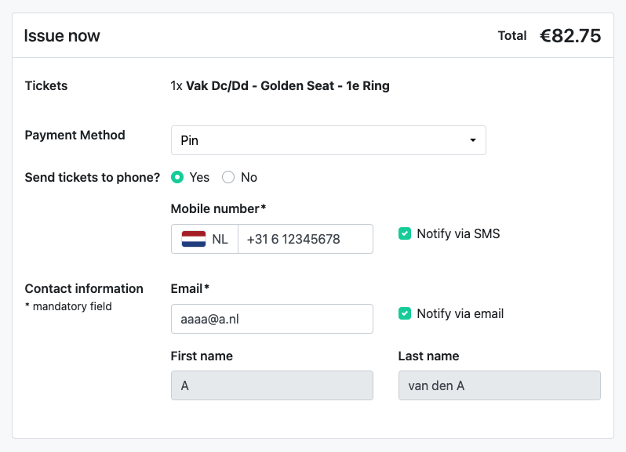This screenshot has width=626, height=452.
Task: Click the Netherlands flag icon
Action: 194,239
